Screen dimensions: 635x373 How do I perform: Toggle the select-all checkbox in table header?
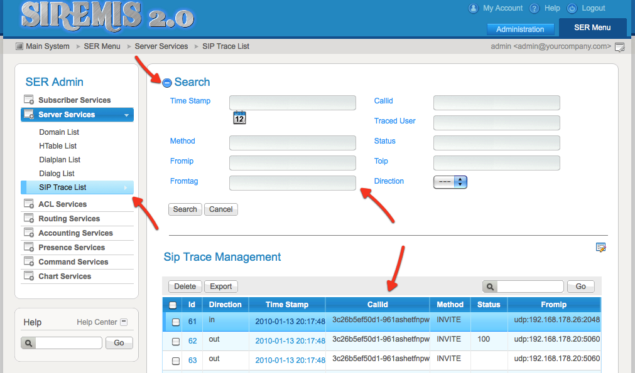pos(173,305)
